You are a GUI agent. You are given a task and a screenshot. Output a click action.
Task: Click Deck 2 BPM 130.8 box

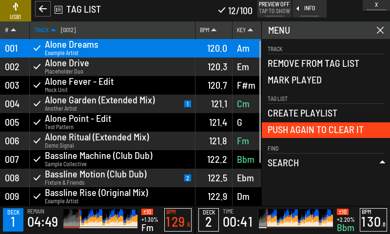(x=373, y=220)
